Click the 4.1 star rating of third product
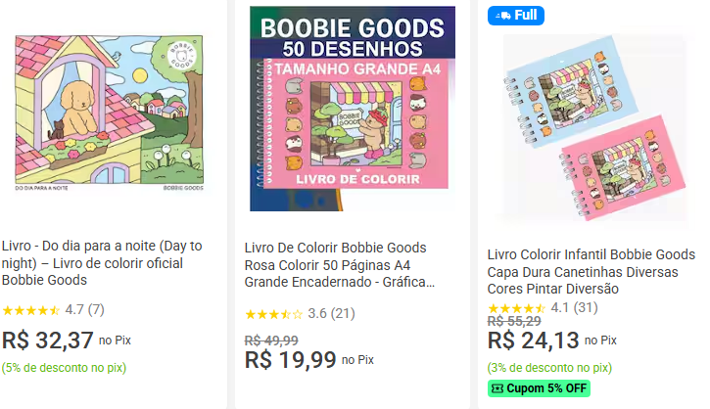 (517, 307)
